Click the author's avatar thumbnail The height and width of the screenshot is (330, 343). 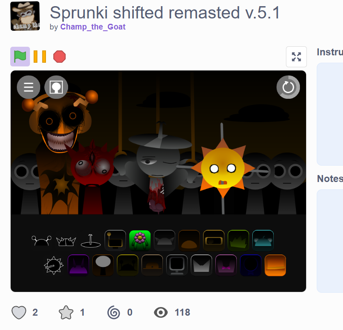coord(25,16)
